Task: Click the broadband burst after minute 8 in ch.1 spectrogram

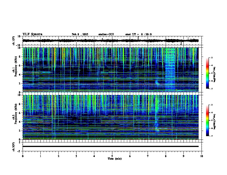Action: pyautogui.click(x=170, y=69)
